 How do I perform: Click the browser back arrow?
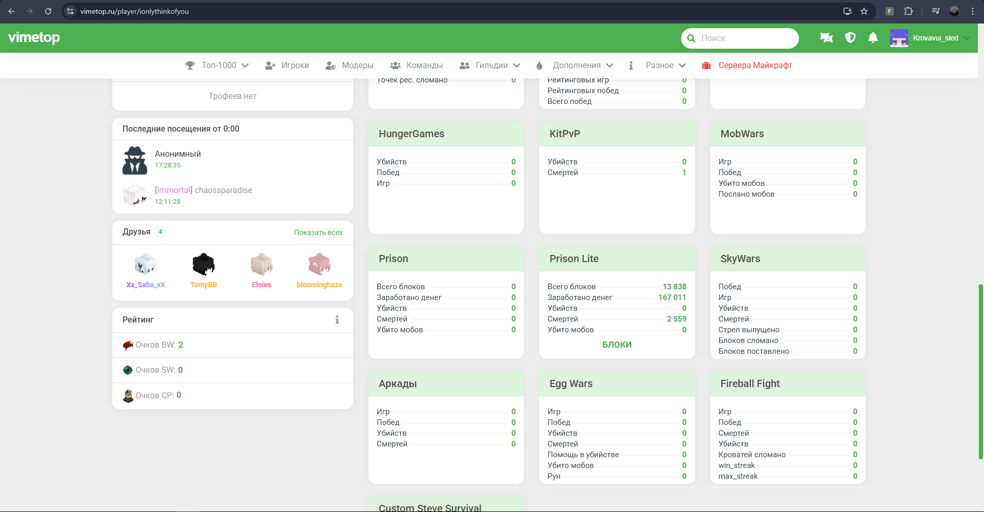11,11
